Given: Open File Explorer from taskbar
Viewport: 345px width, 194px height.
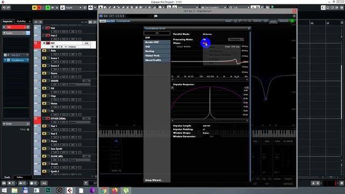Looking at the screenshot, I should [15, 190].
